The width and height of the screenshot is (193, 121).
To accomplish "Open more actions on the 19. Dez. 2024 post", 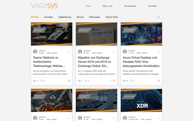I will [x=159, y=118].
